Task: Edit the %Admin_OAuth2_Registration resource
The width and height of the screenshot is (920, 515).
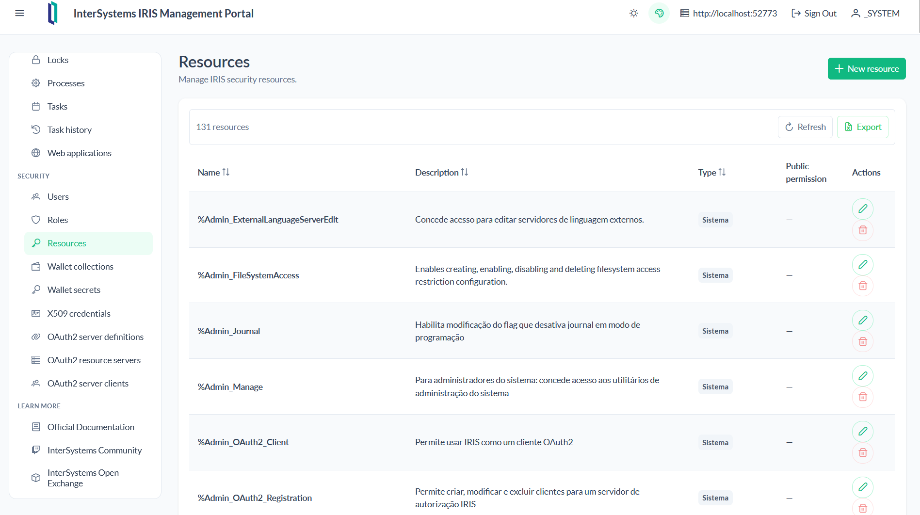Action: pos(863,487)
